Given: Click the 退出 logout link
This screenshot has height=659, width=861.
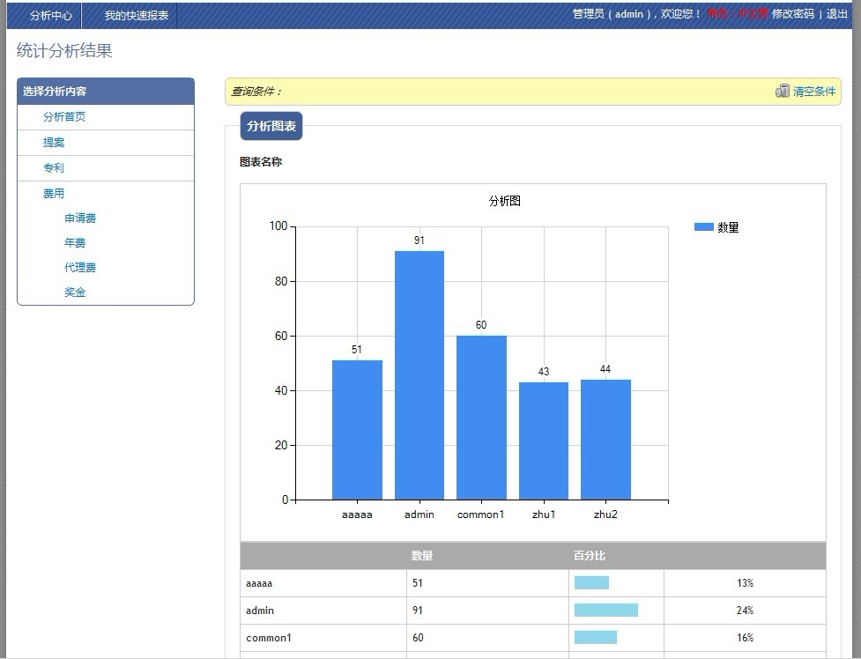Looking at the screenshot, I should [837, 14].
